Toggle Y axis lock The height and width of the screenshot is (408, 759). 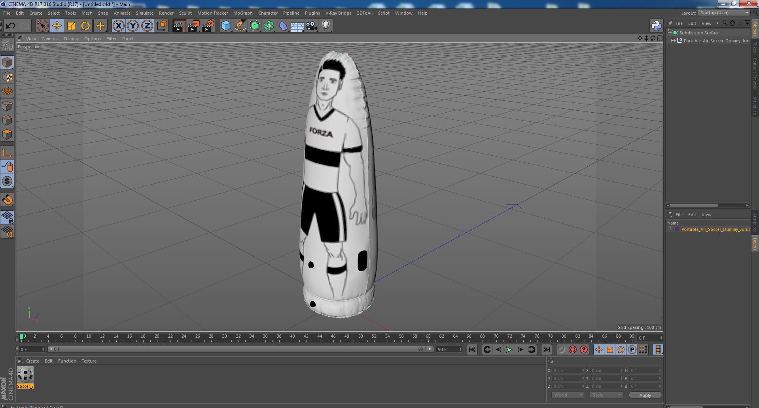[133, 26]
